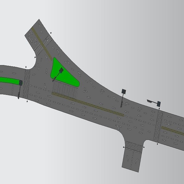
Task: Select the square signal head on the center-right pole
Action: coord(124,91)
